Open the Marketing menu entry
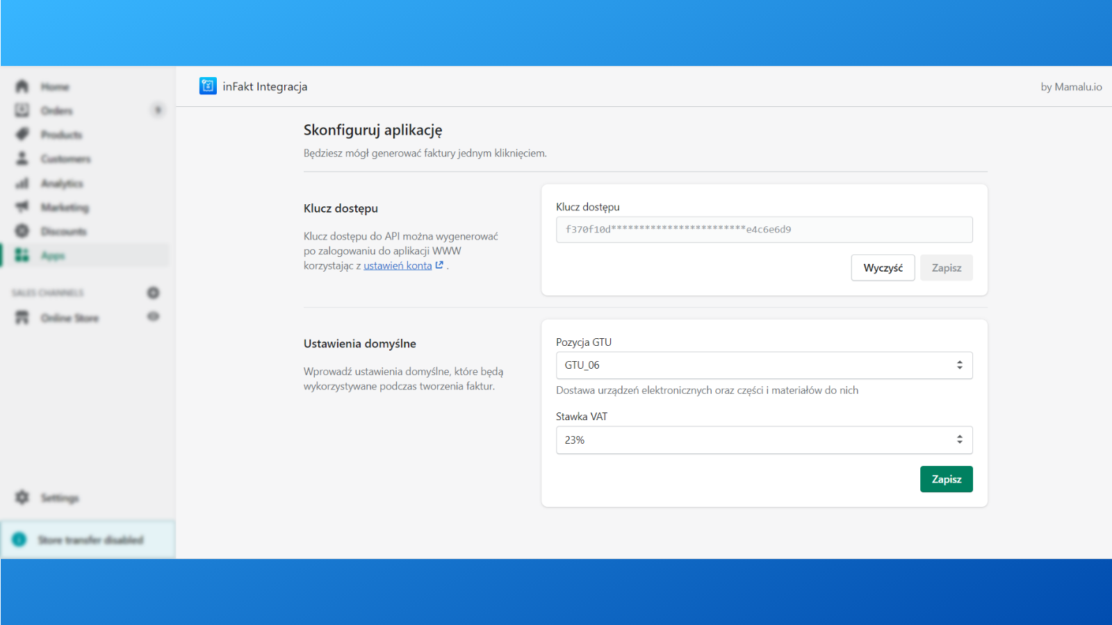 [x=65, y=208]
